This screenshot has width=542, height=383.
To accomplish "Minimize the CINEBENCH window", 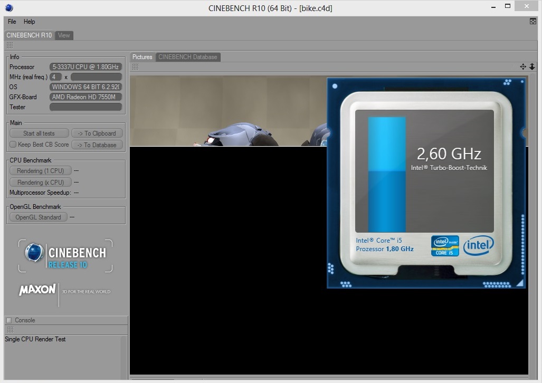I will [493, 6].
